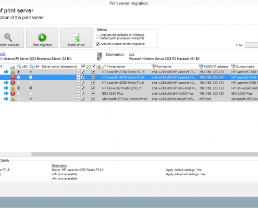Sort by Driver name (alternative) column header
Image resolution: width=258 pixels, height=208 pixels.
[59, 67]
